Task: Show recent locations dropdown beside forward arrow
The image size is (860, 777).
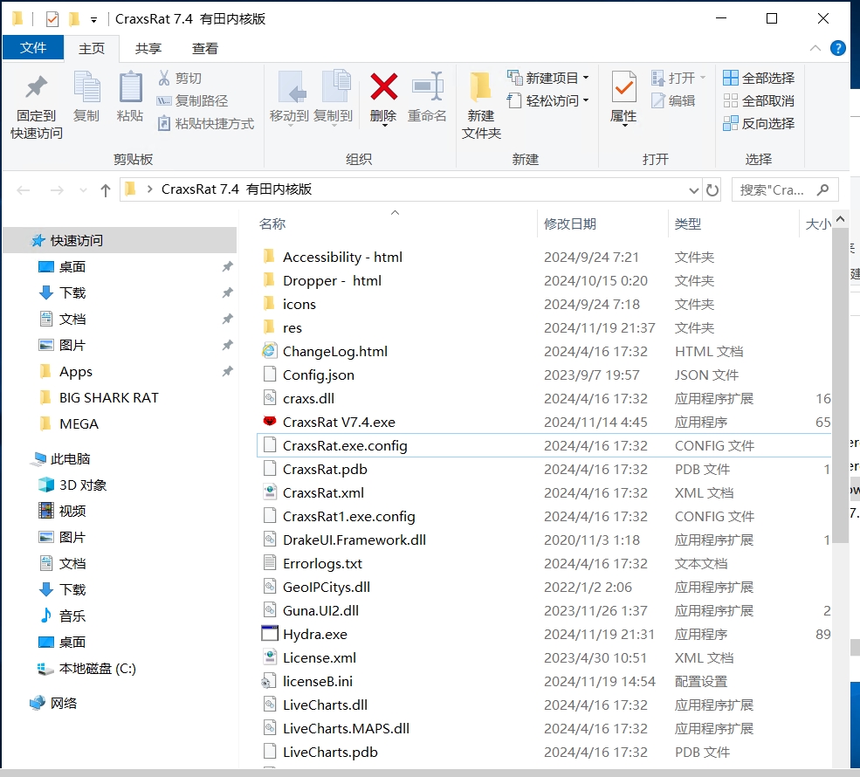Action: point(83,190)
